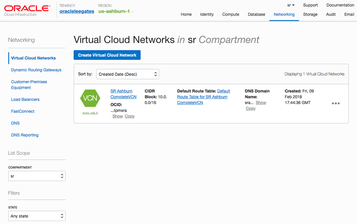Copy the DNS Domain Name
Viewport: 357px width, 224px height.
coord(250,109)
